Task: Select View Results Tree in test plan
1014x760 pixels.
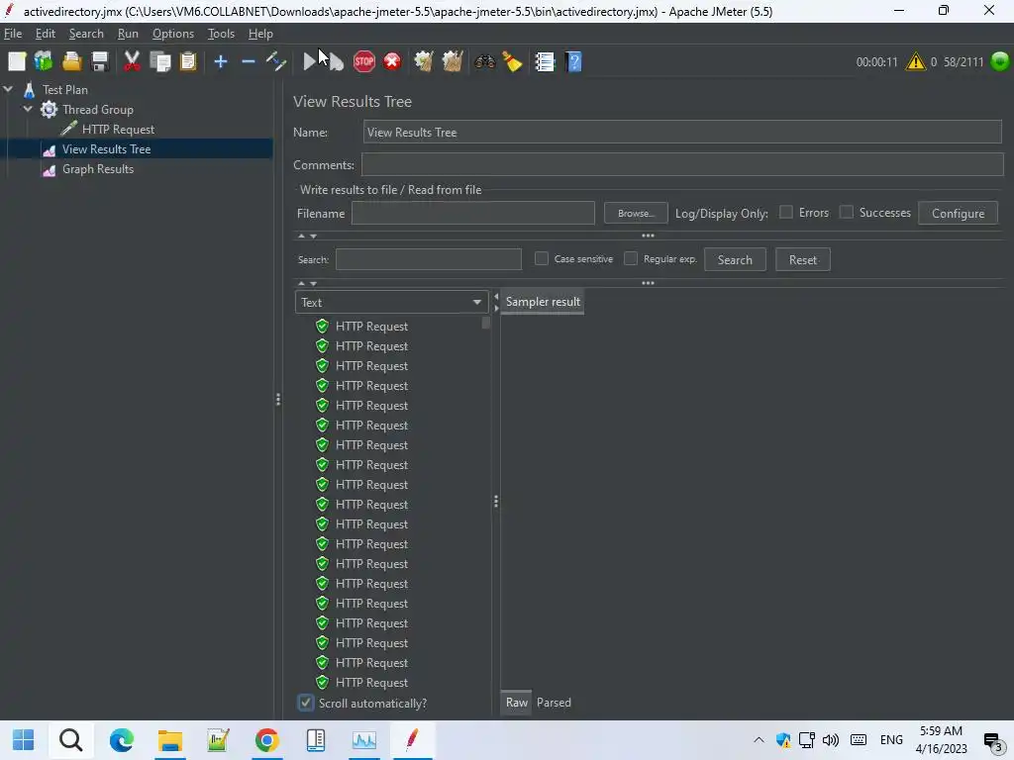Action: click(x=106, y=149)
